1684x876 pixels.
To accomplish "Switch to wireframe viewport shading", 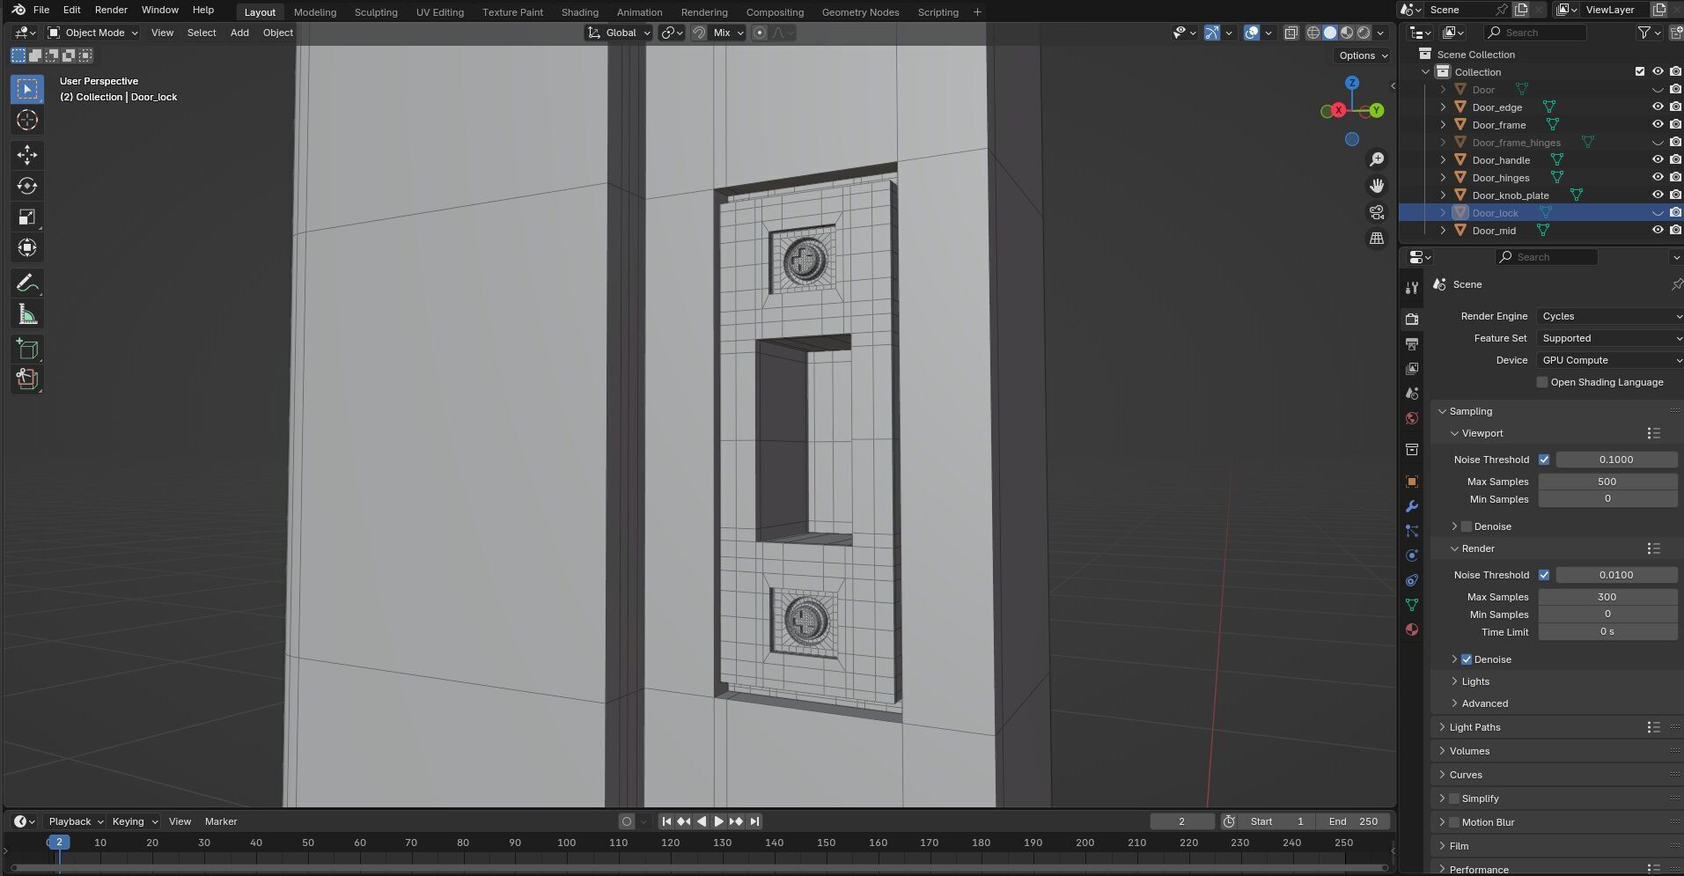I will tap(1313, 33).
